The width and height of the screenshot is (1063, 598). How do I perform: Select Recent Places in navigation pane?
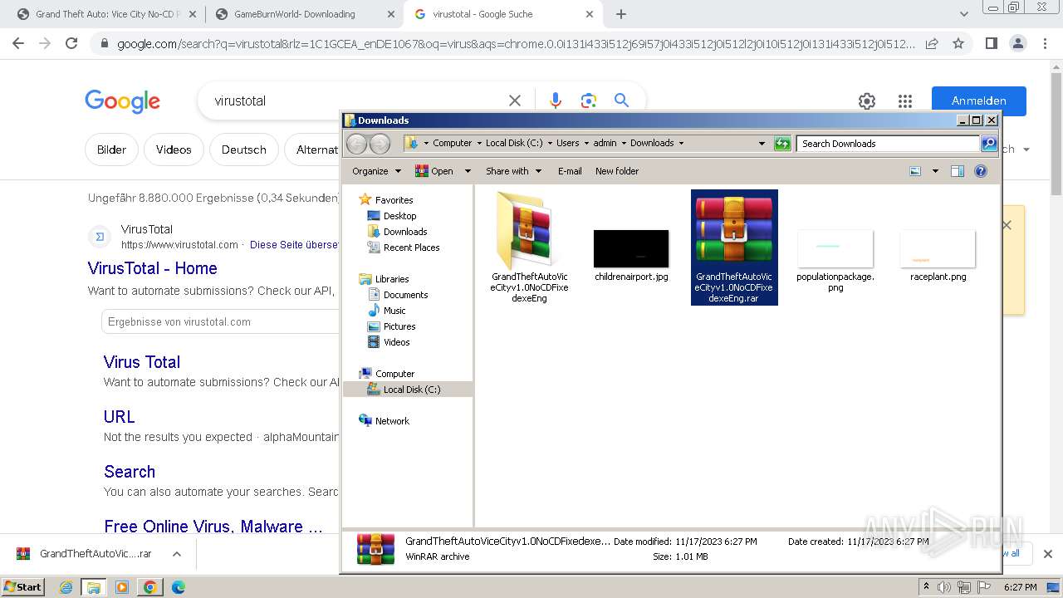[411, 248]
